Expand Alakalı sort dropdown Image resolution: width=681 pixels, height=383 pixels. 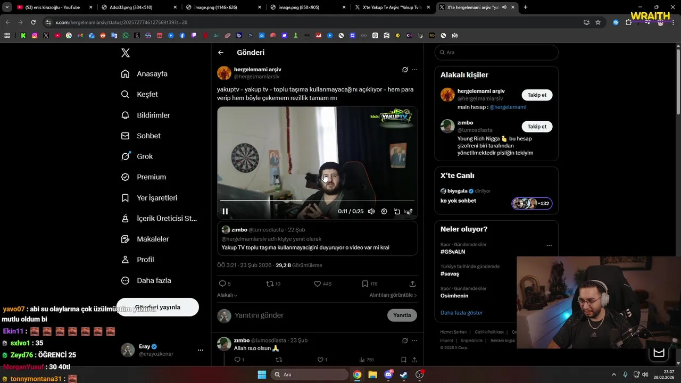point(227,295)
